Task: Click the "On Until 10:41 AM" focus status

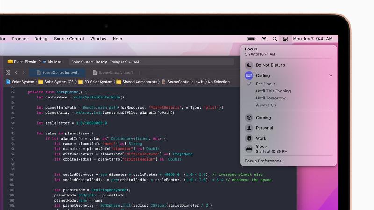Action: pos(260,54)
